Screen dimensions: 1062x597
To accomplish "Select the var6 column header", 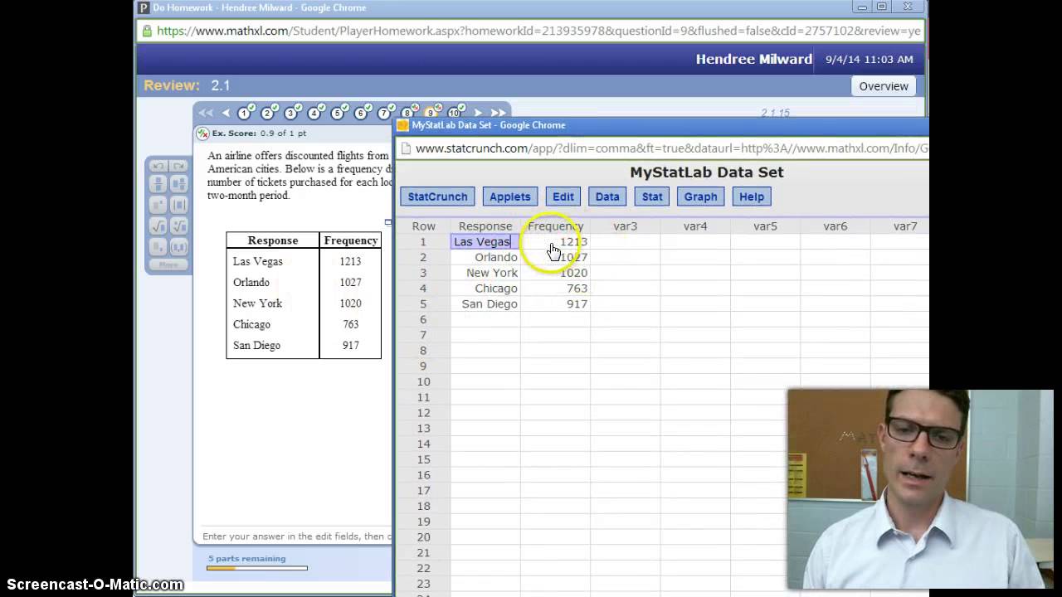I will click(x=835, y=226).
